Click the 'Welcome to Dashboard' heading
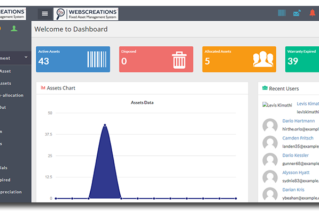Viewport: 319px width, 212px height. coord(71,29)
